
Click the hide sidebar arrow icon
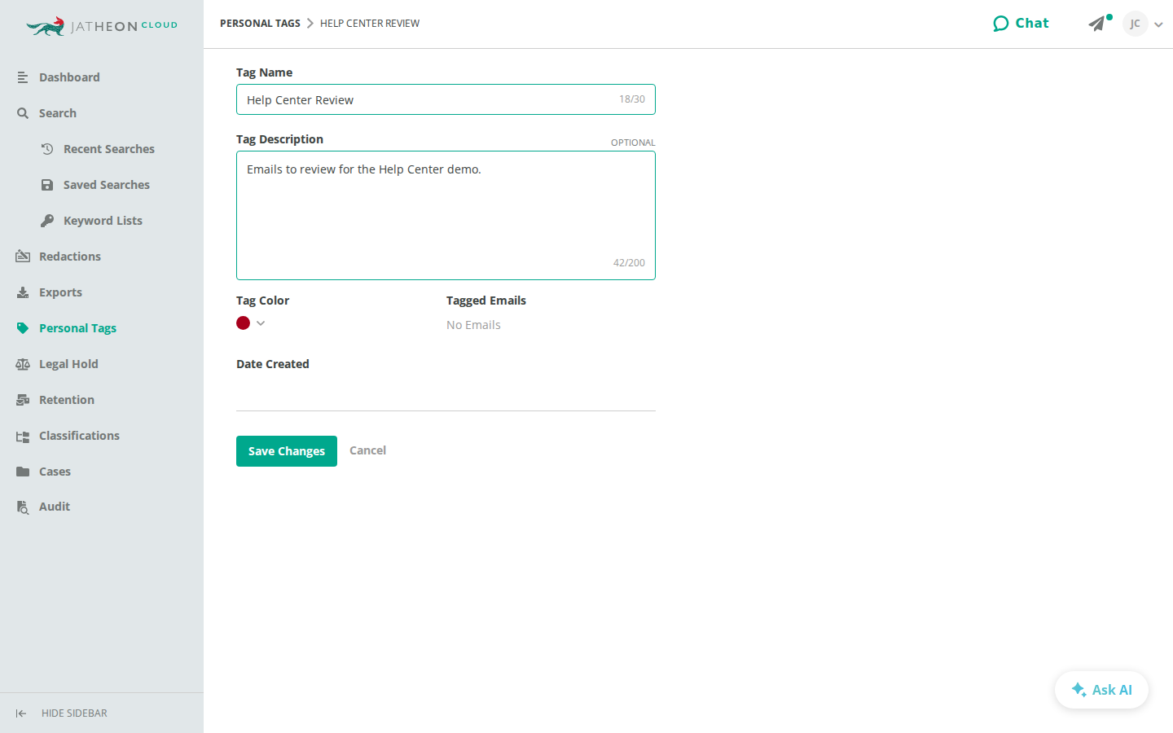pos(21,713)
